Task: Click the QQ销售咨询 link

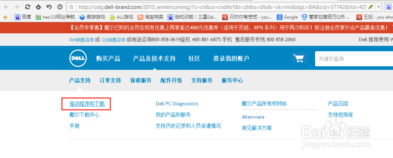Action: point(113,40)
